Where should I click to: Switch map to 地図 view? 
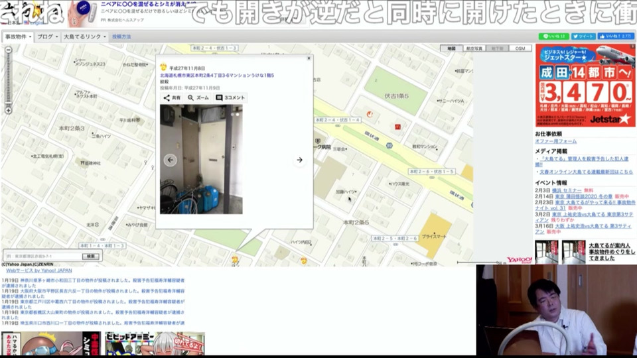tap(451, 48)
